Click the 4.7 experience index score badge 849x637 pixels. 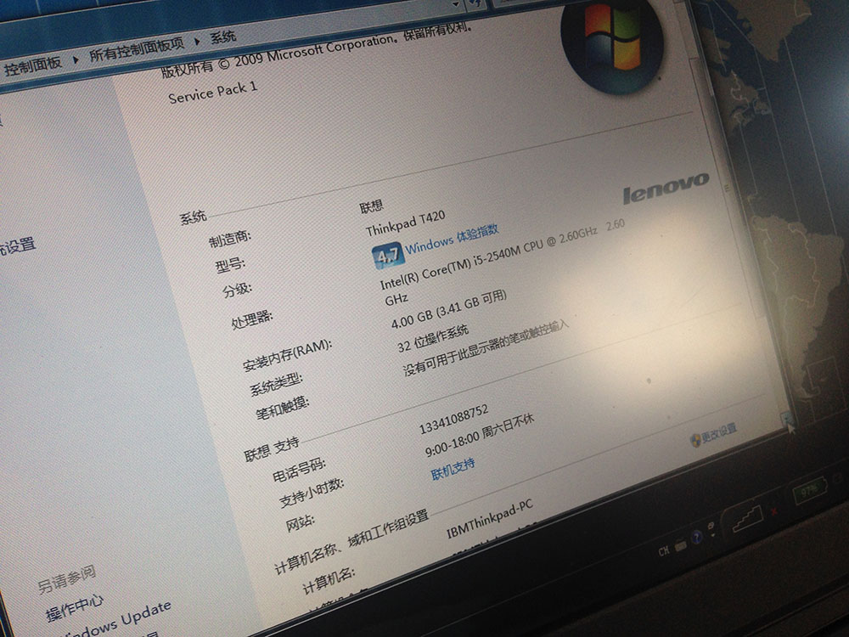[388, 254]
